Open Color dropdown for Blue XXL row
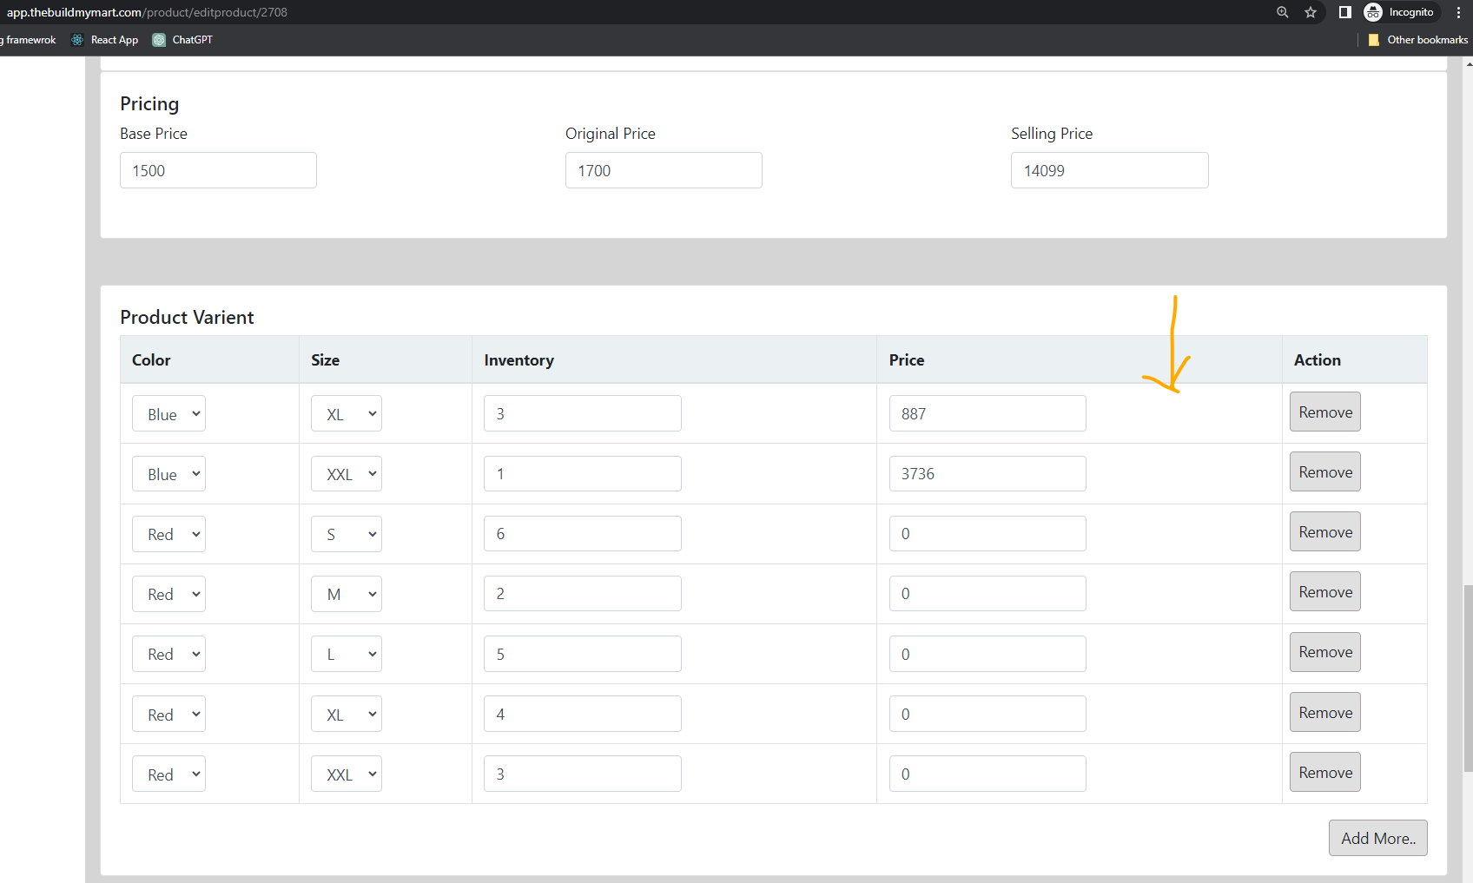This screenshot has height=883, width=1473. tap(168, 473)
